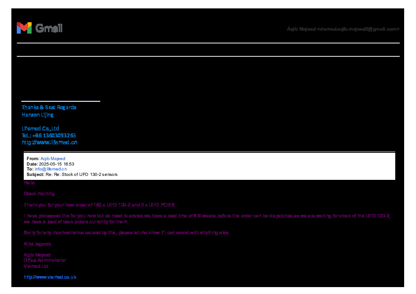
Task: Click the Gmail envelope logo icon
Action: point(24,28)
